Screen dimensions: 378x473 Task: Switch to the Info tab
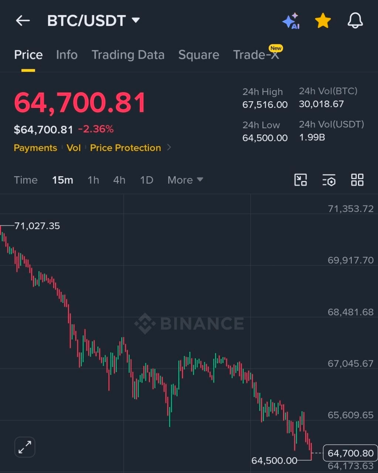point(67,55)
